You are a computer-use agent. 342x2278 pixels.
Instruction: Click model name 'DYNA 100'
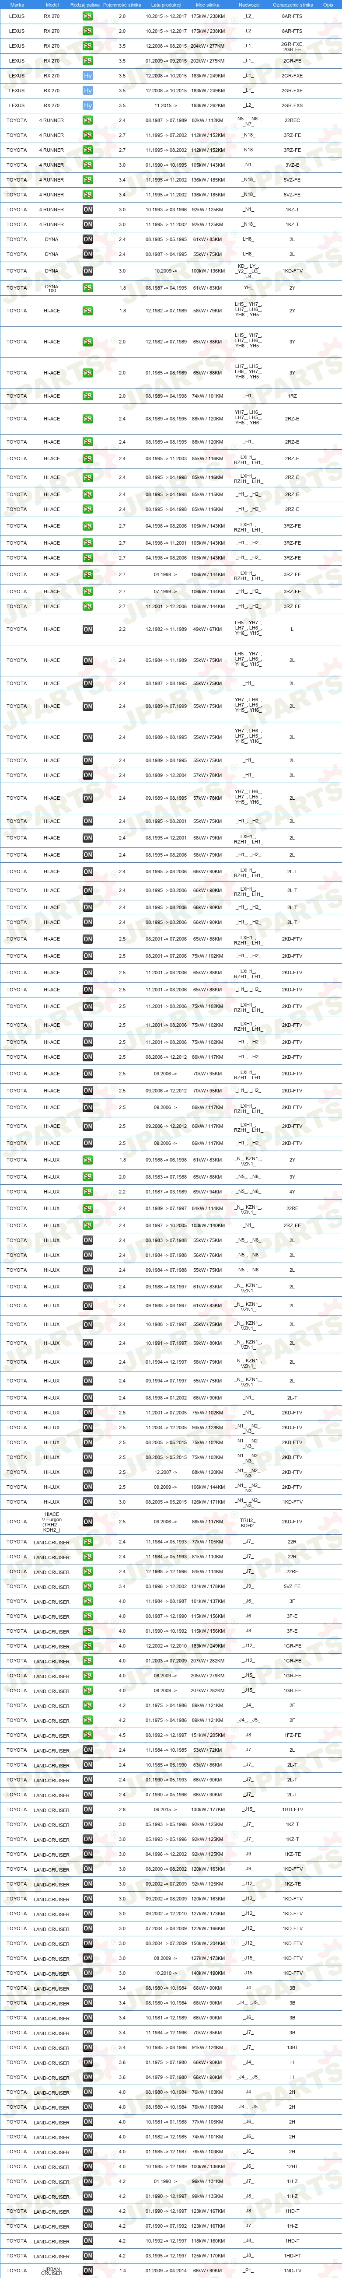(x=51, y=287)
